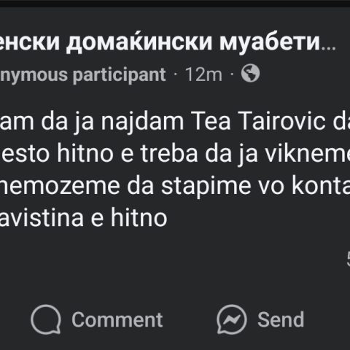Click the globe public audience icon
The width and height of the screenshot is (350, 350).
[x=250, y=73]
